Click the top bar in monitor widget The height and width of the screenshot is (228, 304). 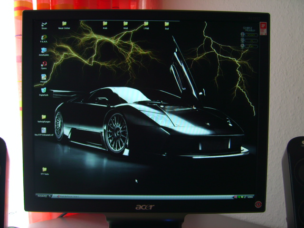tap(250, 35)
